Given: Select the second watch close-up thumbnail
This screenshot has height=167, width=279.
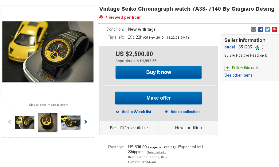Looking at the screenshot, I should click(48, 123).
